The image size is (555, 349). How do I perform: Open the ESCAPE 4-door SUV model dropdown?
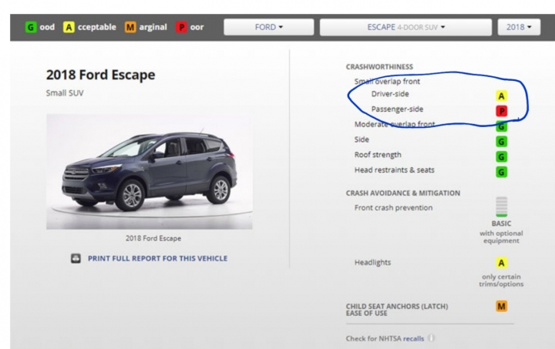click(405, 27)
